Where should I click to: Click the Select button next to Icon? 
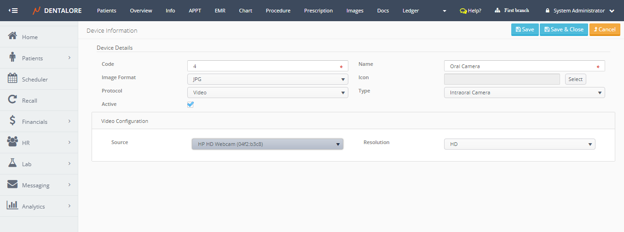click(575, 79)
